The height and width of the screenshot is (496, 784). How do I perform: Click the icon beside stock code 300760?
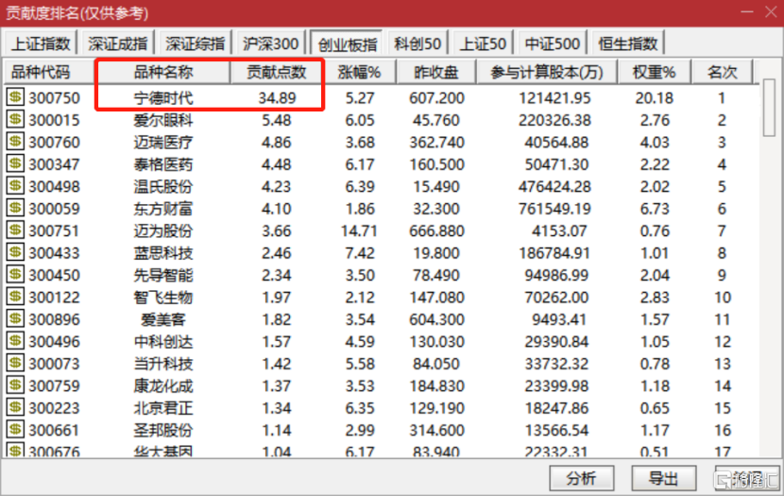pos(15,142)
